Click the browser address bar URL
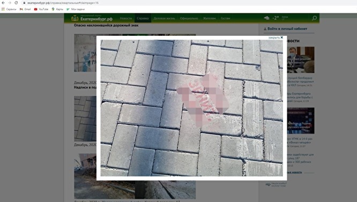 click(63, 3)
